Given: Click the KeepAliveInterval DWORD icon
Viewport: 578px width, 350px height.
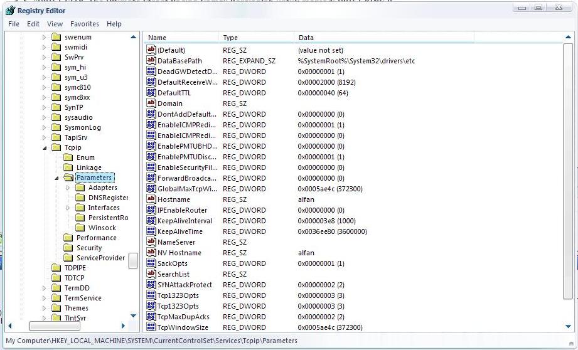Looking at the screenshot, I should pyautogui.click(x=151, y=220).
